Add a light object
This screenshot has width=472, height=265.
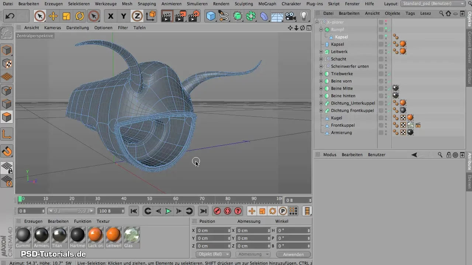click(x=304, y=16)
